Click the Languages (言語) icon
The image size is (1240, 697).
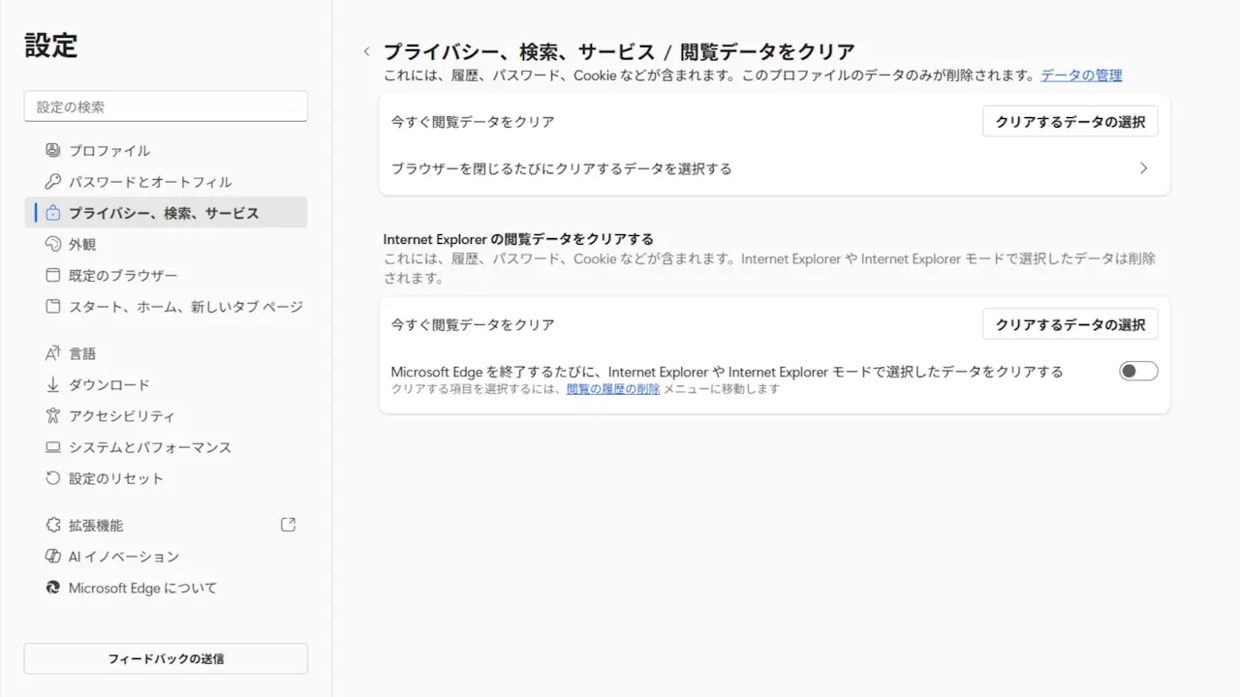click(x=53, y=353)
